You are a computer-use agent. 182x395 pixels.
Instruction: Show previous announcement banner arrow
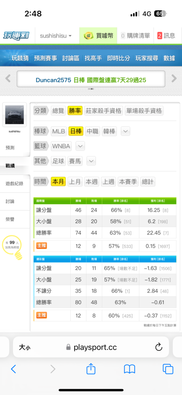pos(8,78)
